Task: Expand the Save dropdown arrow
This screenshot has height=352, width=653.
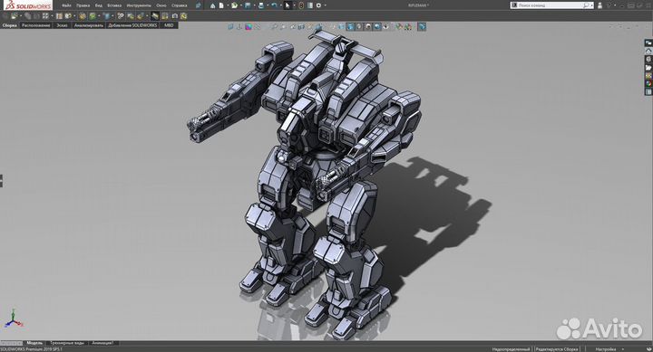Action: pyautogui.click(x=254, y=5)
